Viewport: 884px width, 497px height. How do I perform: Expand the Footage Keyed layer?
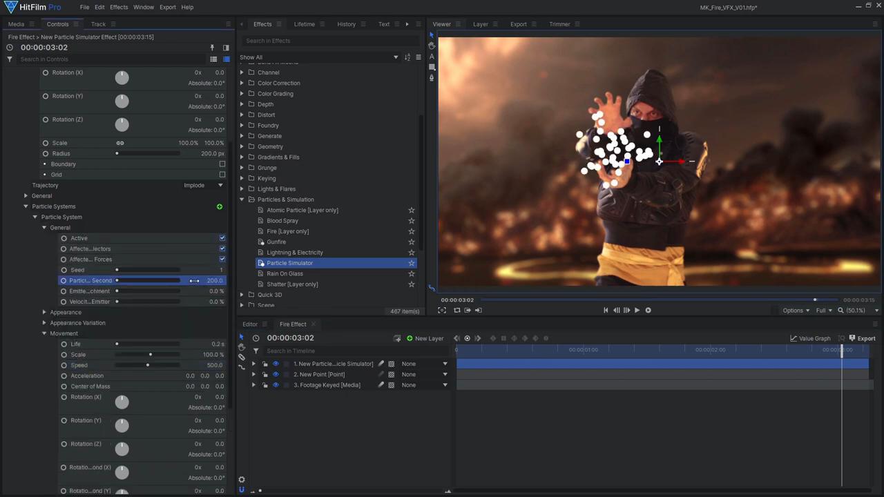(253, 385)
